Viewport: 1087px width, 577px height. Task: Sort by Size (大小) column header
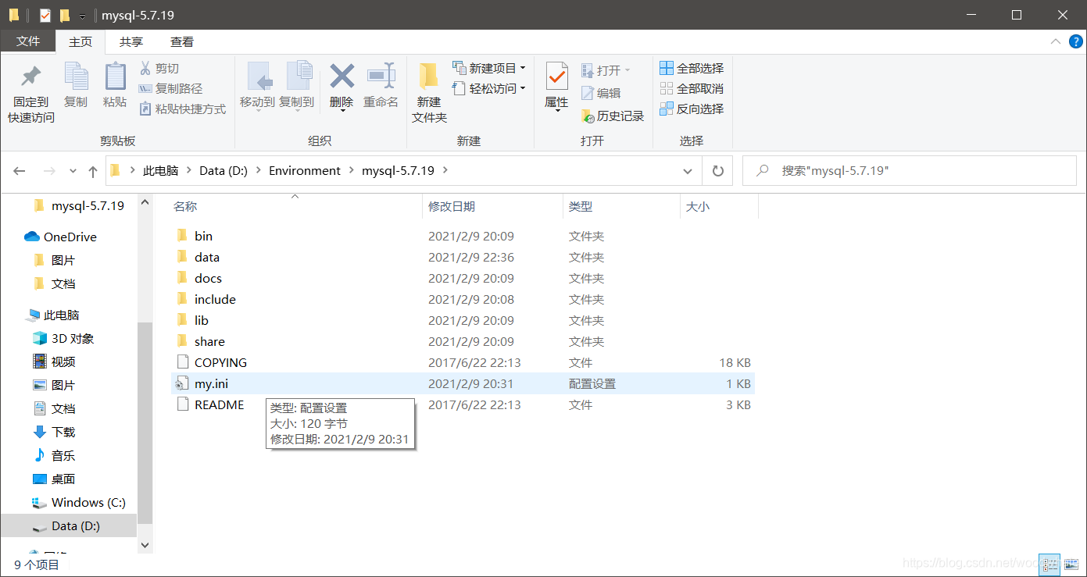(719, 207)
